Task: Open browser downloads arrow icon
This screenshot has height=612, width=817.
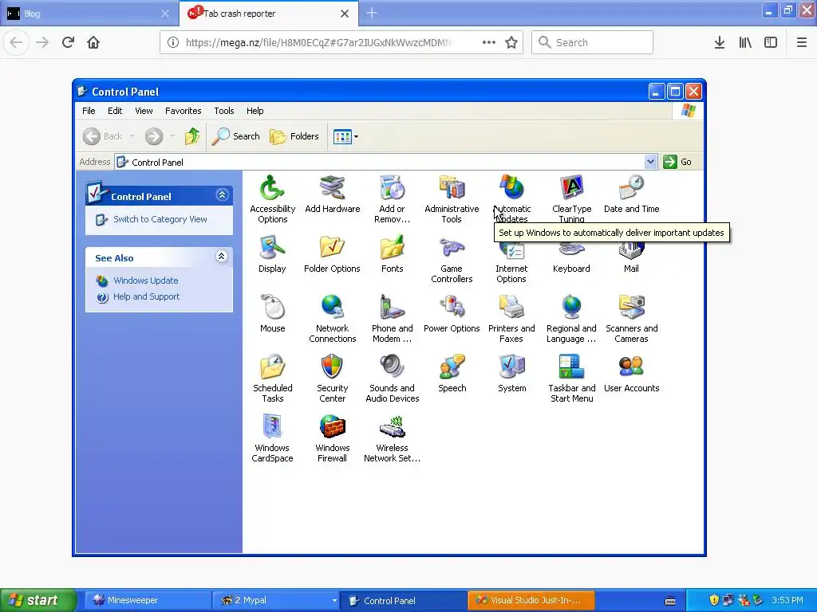Action: (x=720, y=42)
